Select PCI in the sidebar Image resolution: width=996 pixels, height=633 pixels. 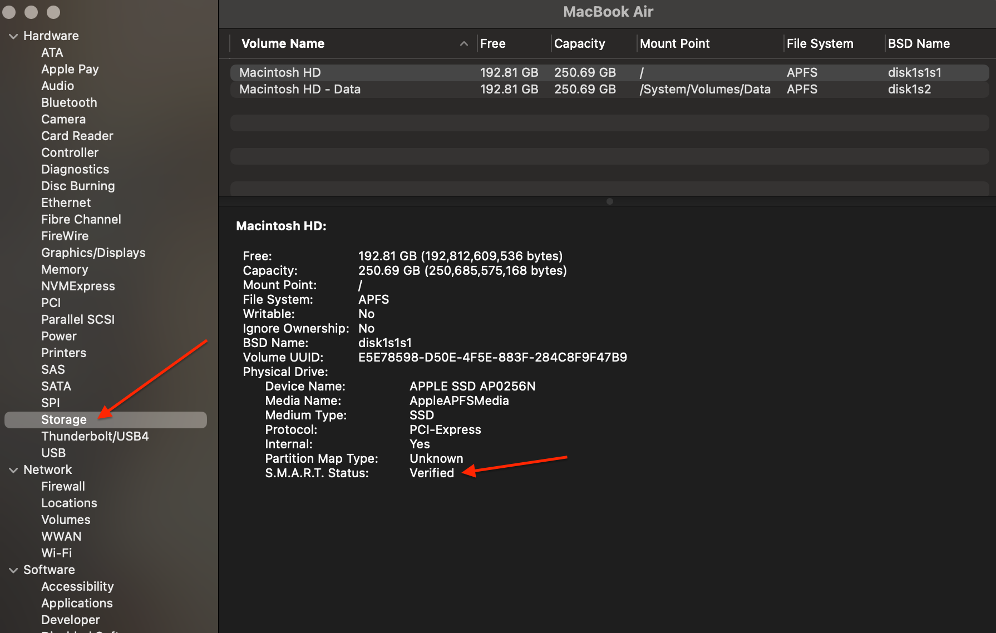[51, 303]
